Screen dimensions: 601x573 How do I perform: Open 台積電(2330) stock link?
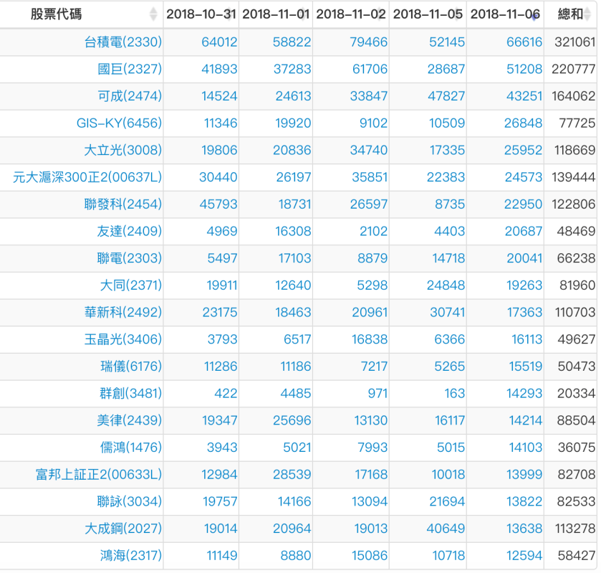tap(123, 42)
